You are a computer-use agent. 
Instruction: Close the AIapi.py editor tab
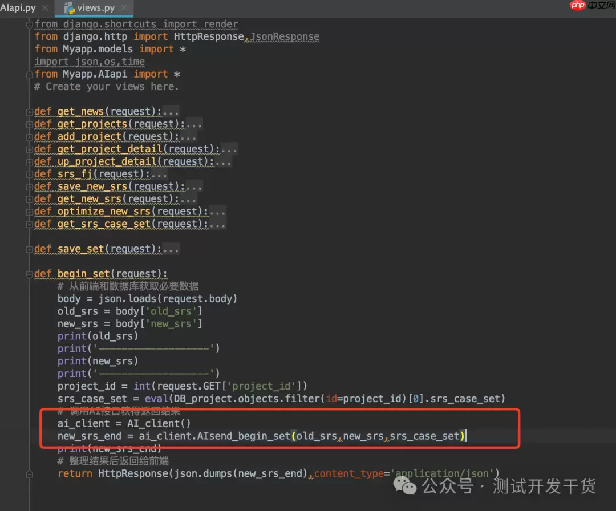(x=44, y=8)
